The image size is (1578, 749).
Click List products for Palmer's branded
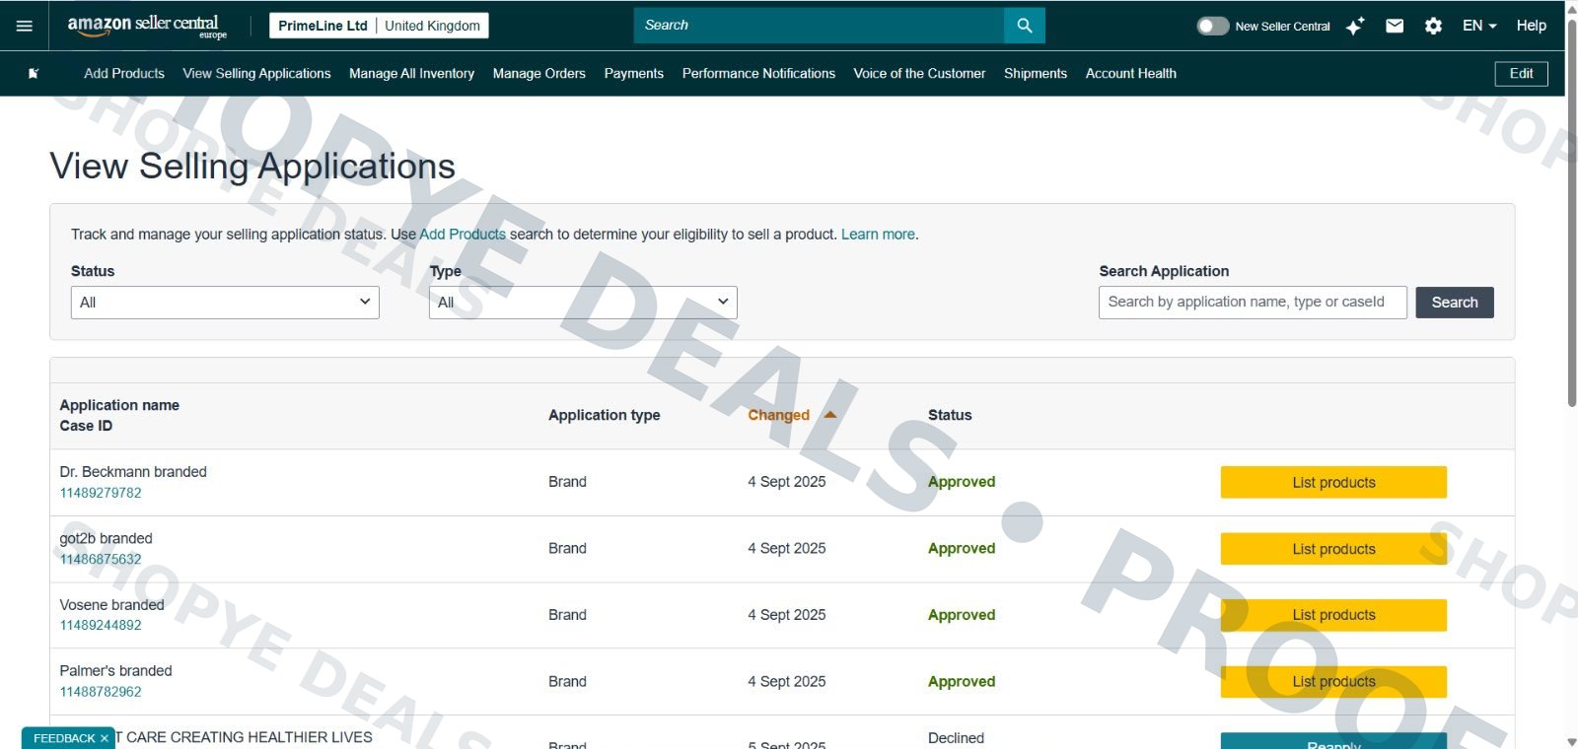click(1333, 682)
